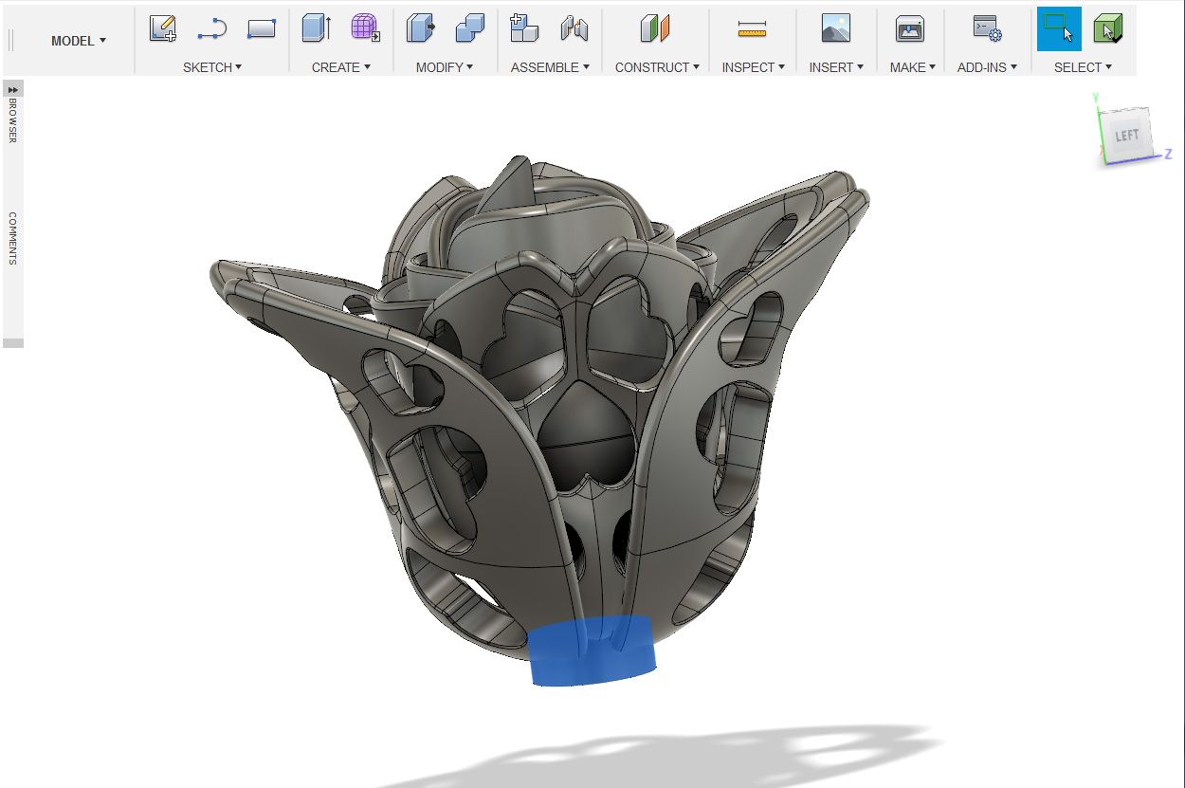This screenshot has width=1185, height=788.
Task: Click the LEFT face of view cube
Action: (x=1126, y=136)
